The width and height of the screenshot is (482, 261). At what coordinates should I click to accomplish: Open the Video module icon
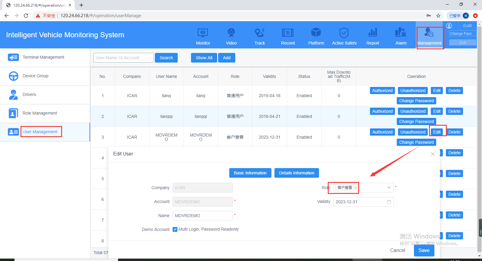(231, 32)
